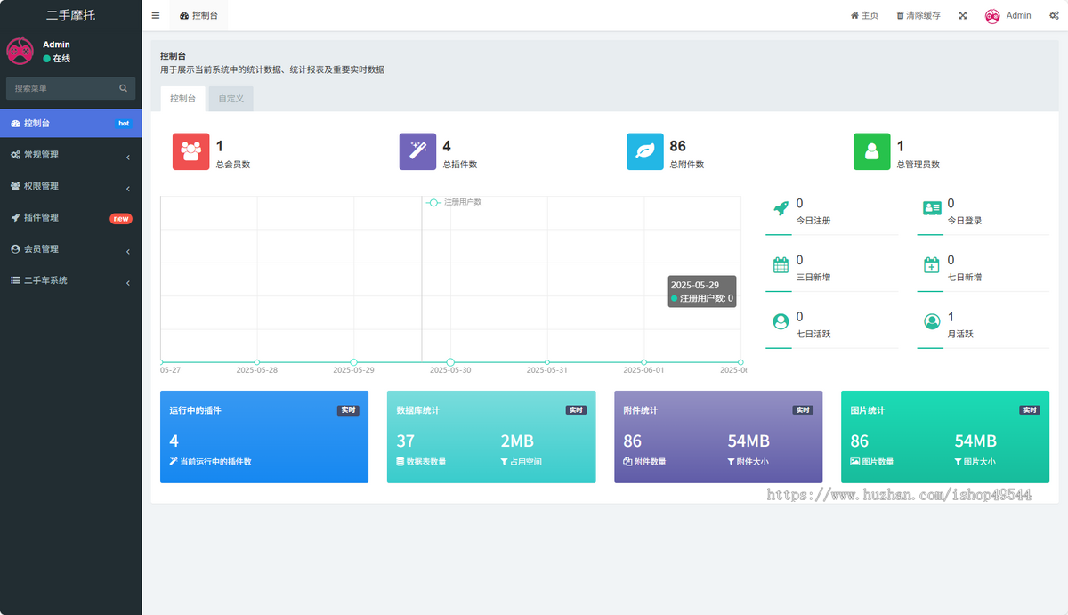The image size is (1068, 615).
Task: Click the 实时 badge on 附件统计 card
Action: click(x=803, y=410)
